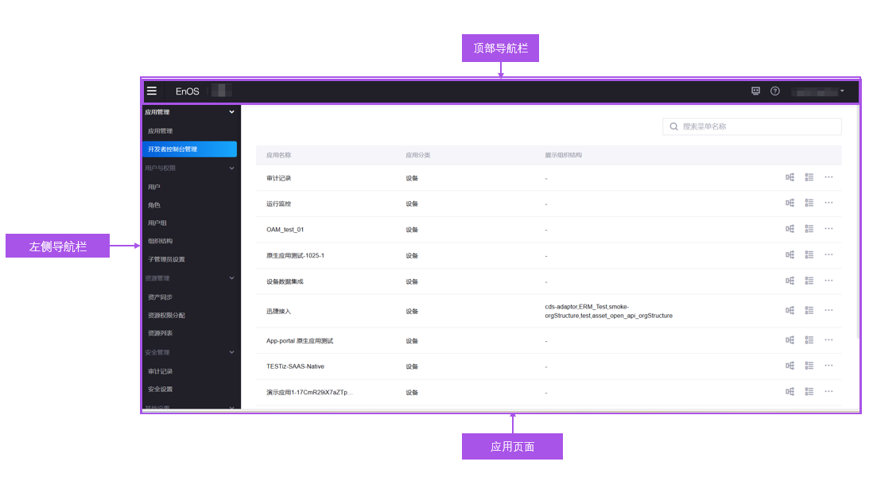
Task: Click list details icon for TESTiz-SAAS-Native
Action: click(x=809, y=366)
